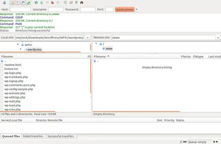Toggle the remote directory tree display

[x=23, y=3]
